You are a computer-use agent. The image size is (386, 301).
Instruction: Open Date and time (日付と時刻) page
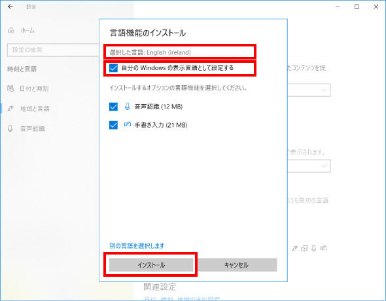(x=34, y=88)
